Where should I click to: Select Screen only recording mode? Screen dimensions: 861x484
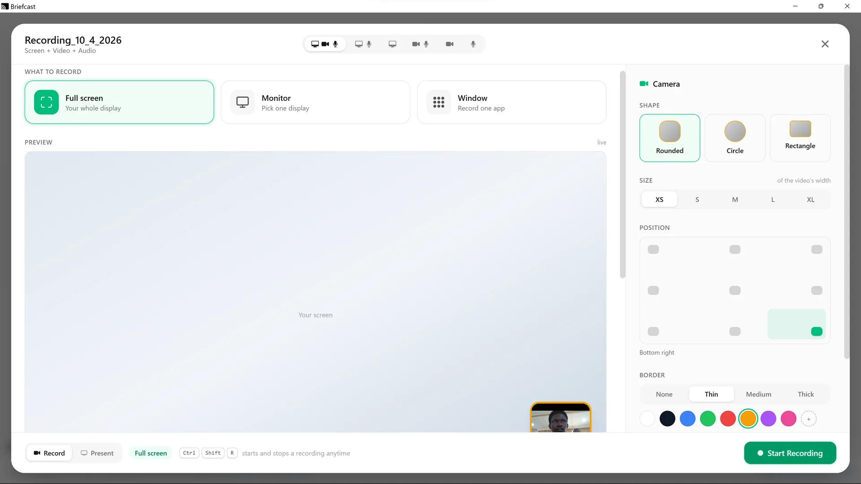coord(392,44)
